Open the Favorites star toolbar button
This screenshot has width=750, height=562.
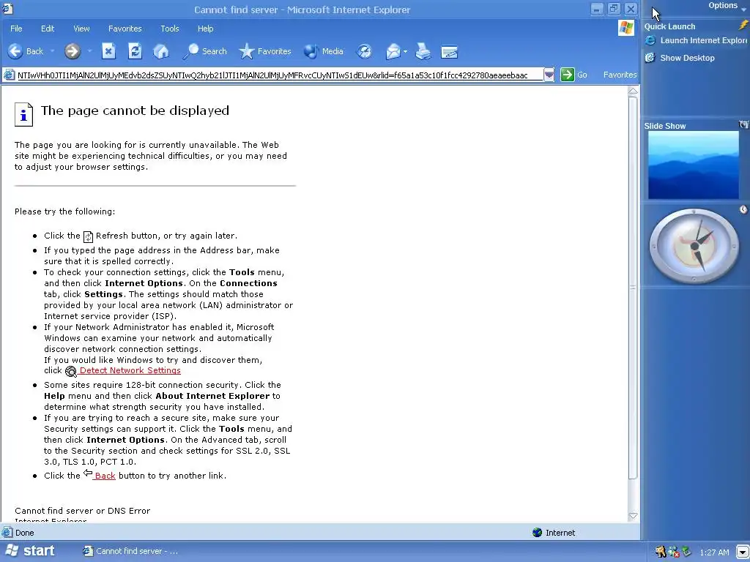pos(264,51)
